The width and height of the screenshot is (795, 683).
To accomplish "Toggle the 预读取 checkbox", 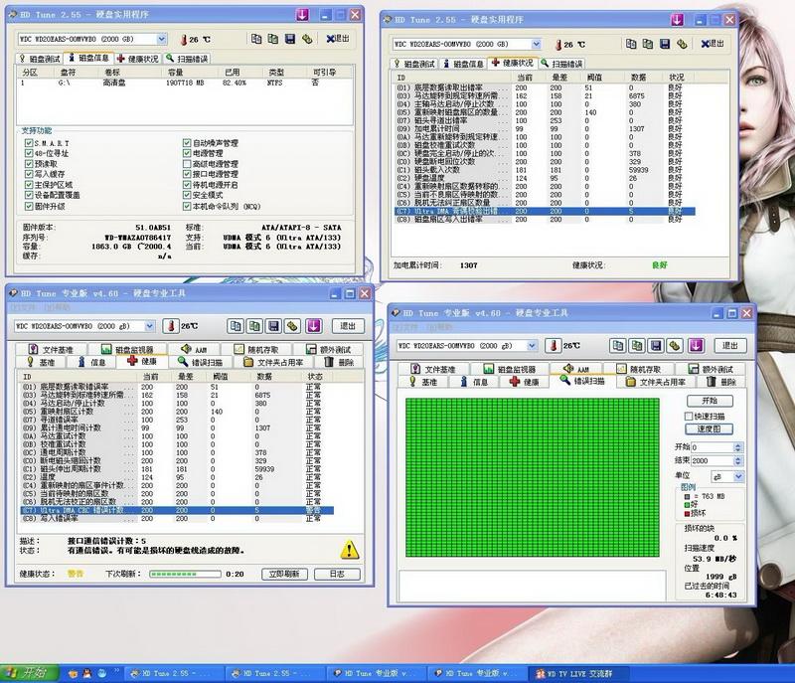I will click(29, 164).
